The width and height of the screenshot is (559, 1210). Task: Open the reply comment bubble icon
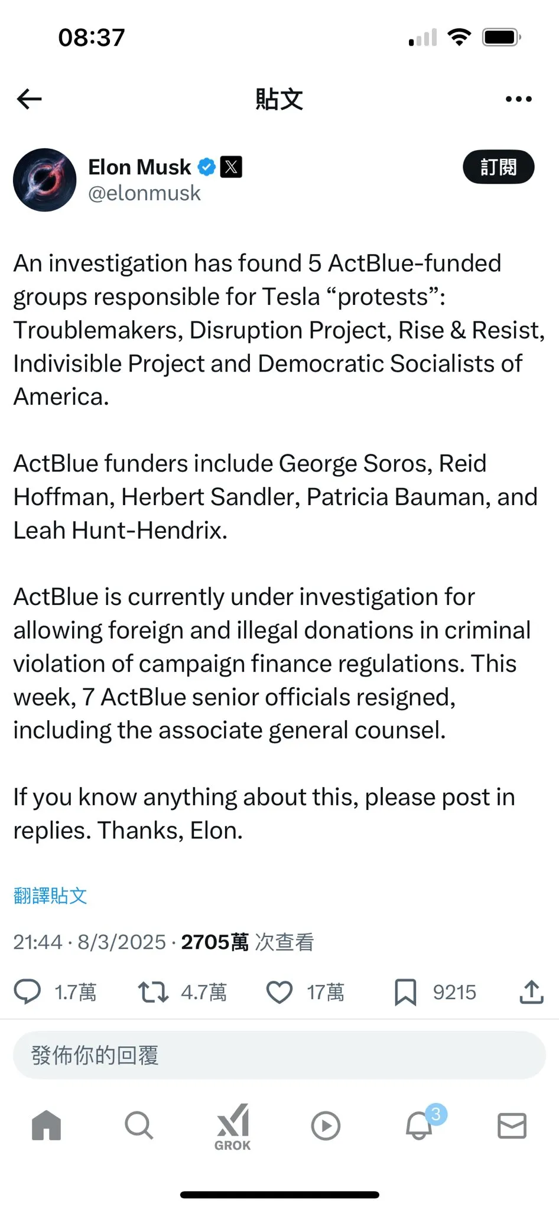[x=27, y=992]
